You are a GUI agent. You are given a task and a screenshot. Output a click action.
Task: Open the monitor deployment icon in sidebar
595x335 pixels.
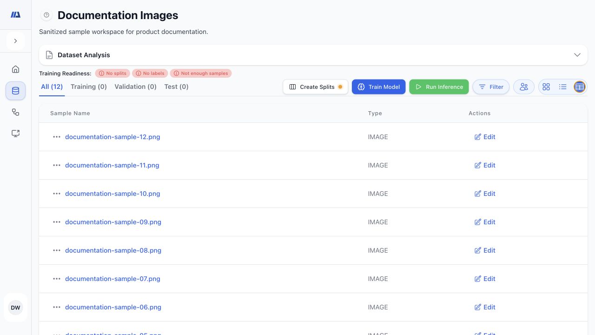(x=15, y=134)
